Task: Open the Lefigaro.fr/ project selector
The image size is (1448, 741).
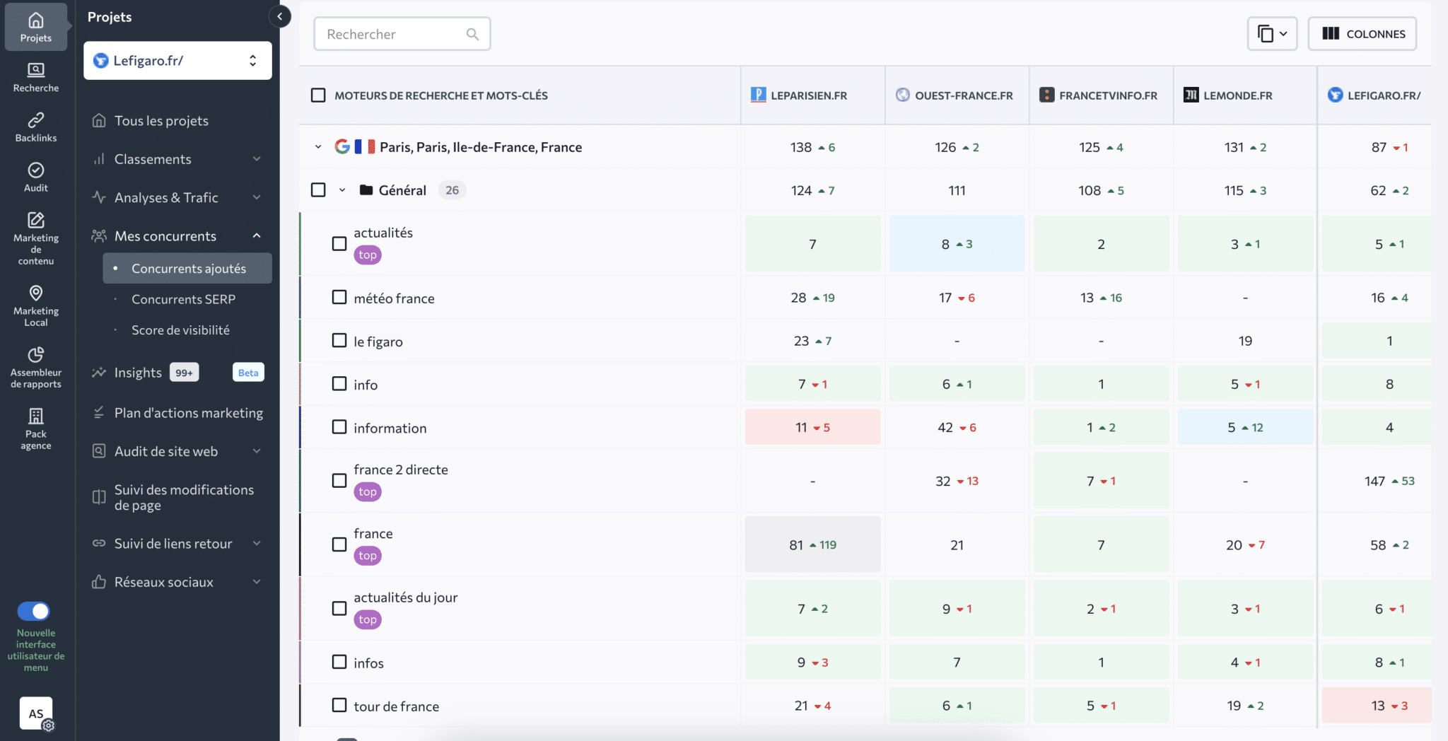Action: point(177,61)
